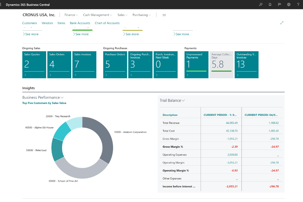
Task: Click the Income before Interest value -3,055.21
Action: pos(231,186)
